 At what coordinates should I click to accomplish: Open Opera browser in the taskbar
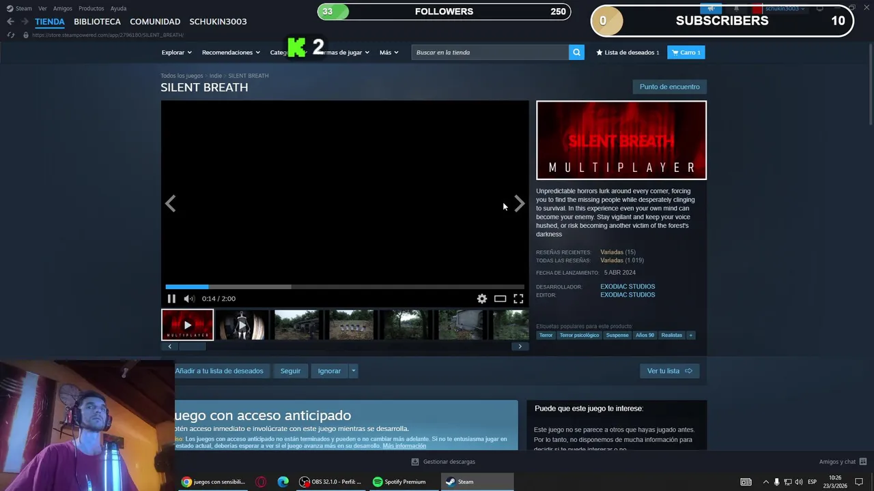pos(261,481)
